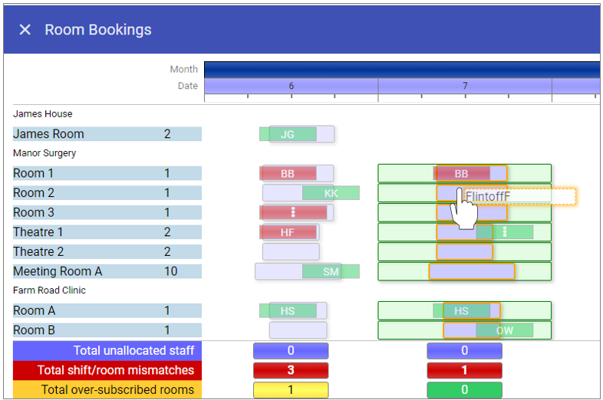Click the OW booking in Room B
603x400 pixels.
point(504,330)
